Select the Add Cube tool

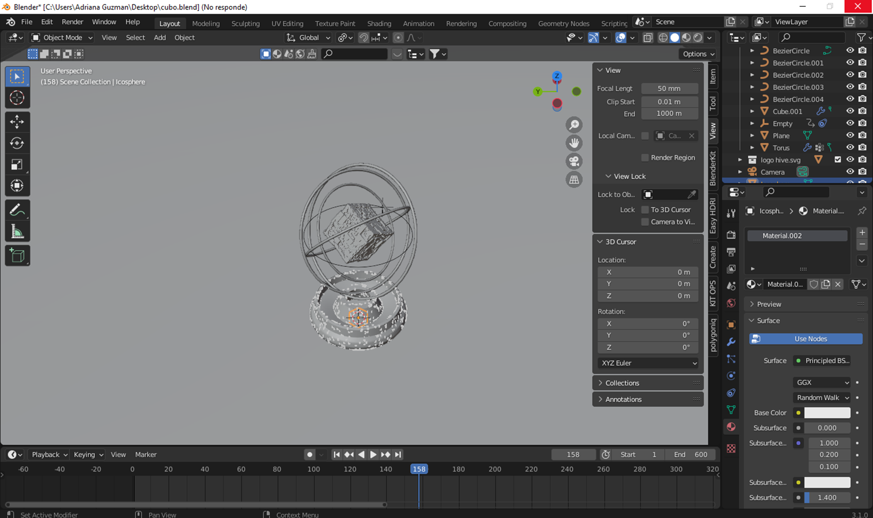[17, 256]
